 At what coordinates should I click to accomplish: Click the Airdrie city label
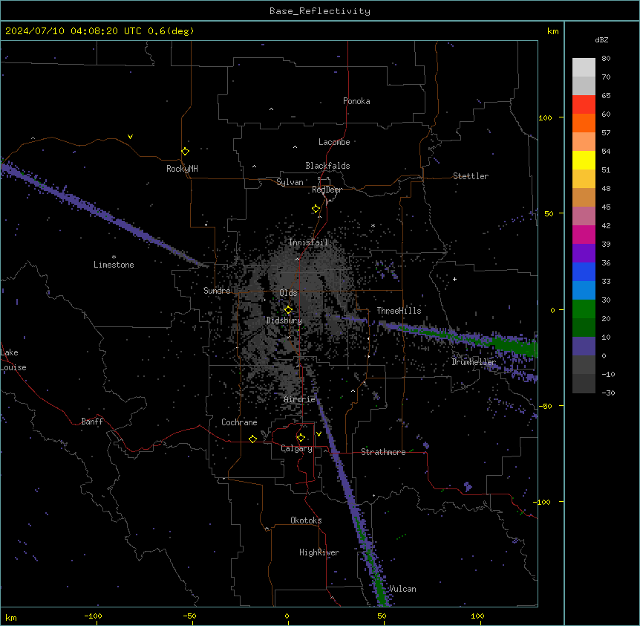click(300, 399)
